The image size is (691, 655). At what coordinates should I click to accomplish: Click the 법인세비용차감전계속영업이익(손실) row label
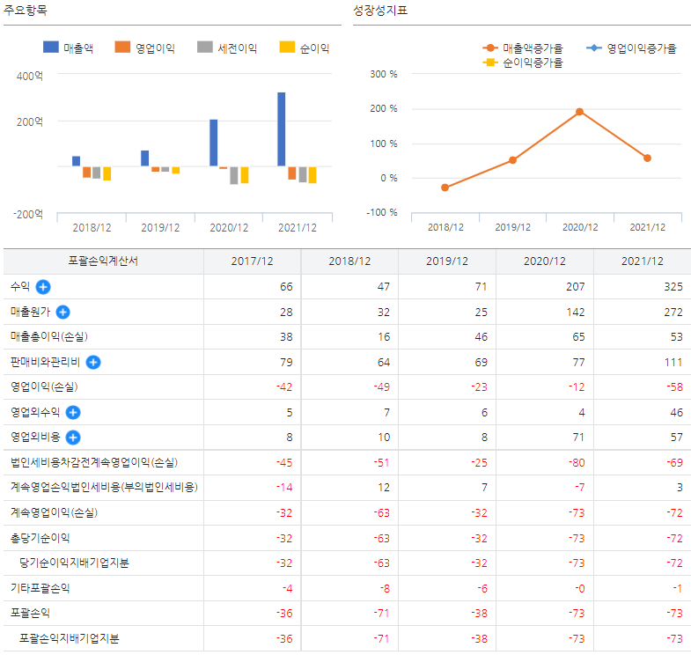[94, 462]
